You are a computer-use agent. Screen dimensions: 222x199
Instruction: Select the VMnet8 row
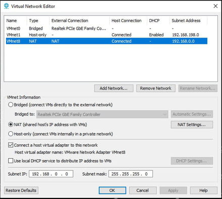point(106,41)
